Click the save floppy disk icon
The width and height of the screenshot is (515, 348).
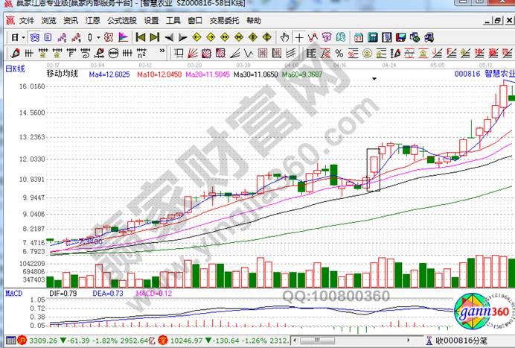tap(400, 37)
